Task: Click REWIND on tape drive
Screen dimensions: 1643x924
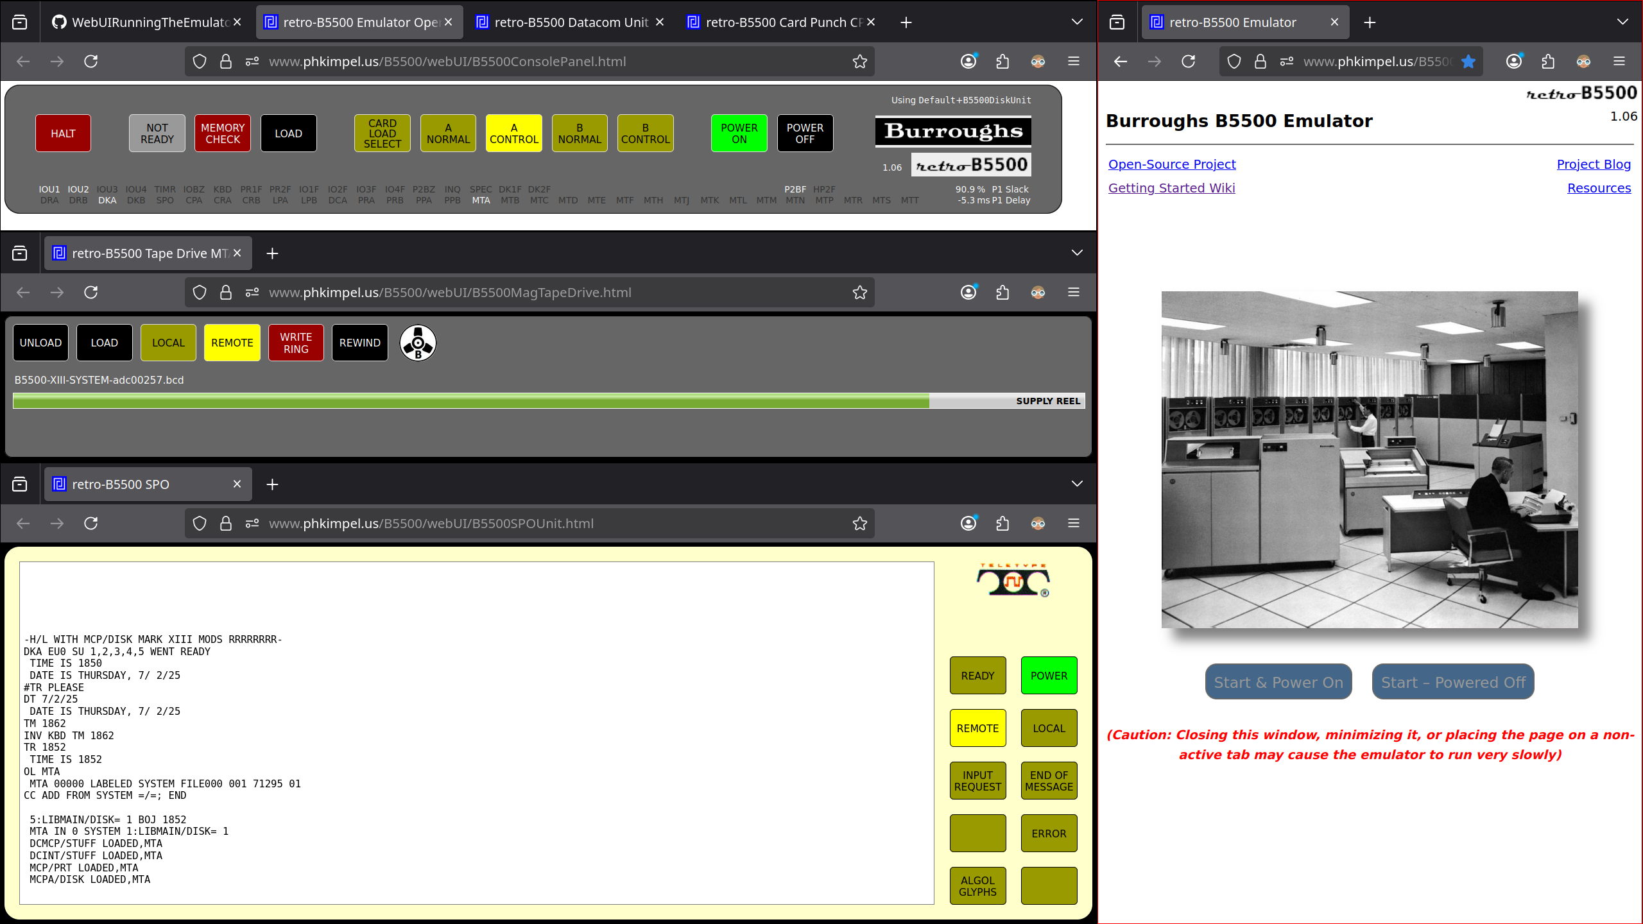Action: [360, 343]
